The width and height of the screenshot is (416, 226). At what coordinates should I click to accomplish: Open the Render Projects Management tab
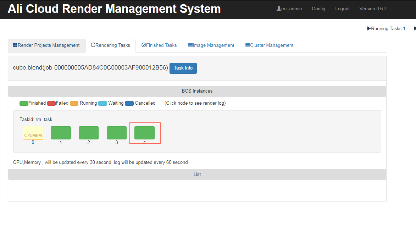[x=46, y=45]
